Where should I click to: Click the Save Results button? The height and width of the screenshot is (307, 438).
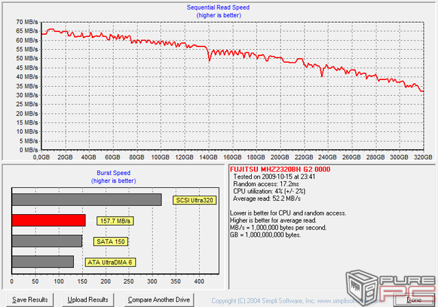pos(30,299)
